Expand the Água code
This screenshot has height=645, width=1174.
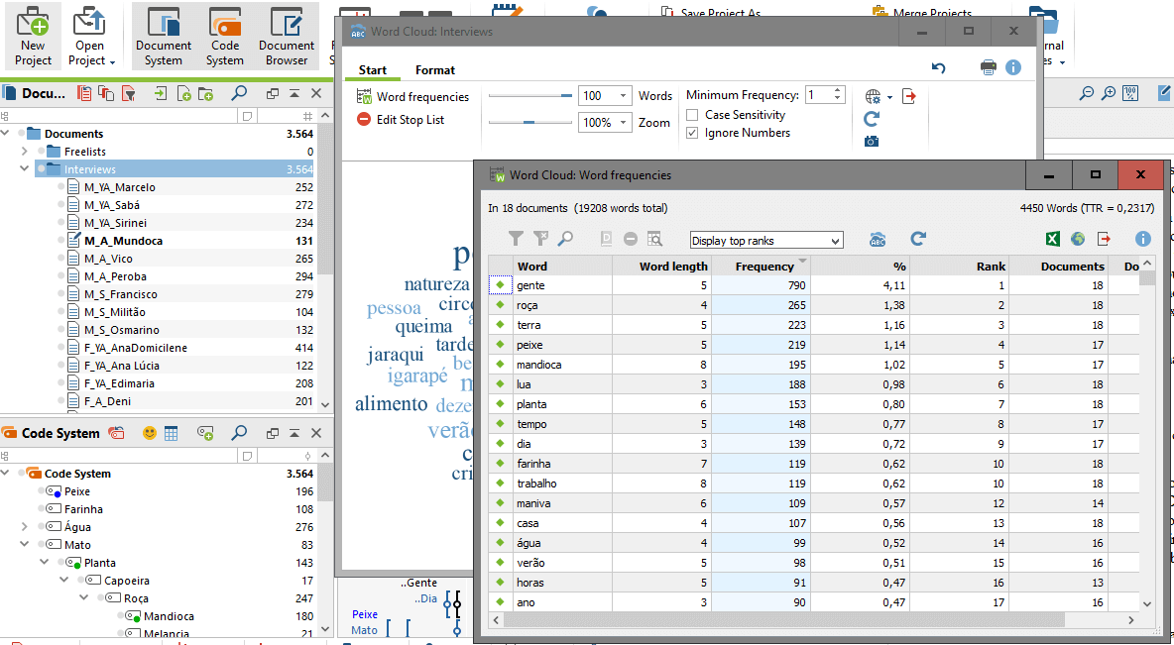pos(24,527)
